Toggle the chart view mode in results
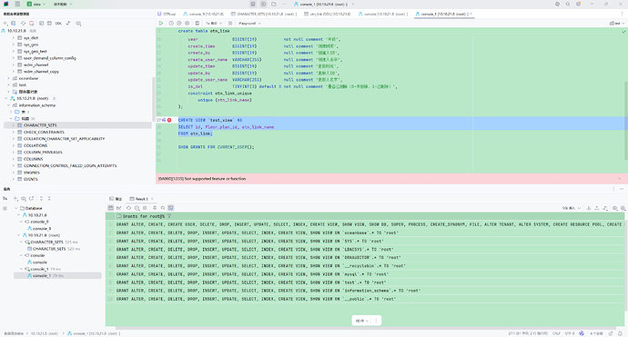The height and width of the screenshot is (337, 628). pos(119,208)
